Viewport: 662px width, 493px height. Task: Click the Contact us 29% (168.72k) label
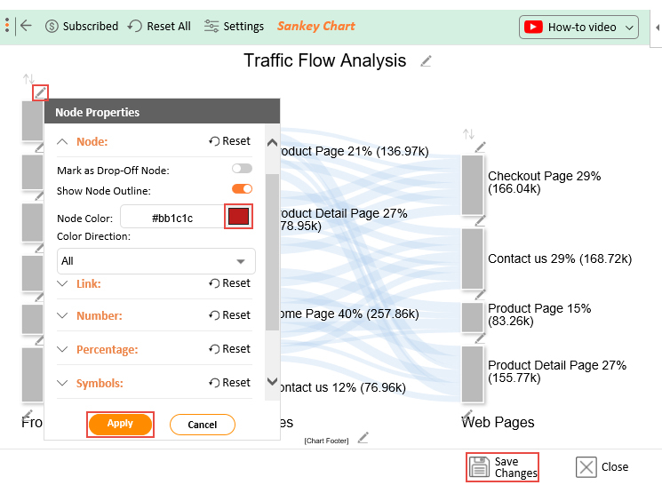tap(560, 258)
